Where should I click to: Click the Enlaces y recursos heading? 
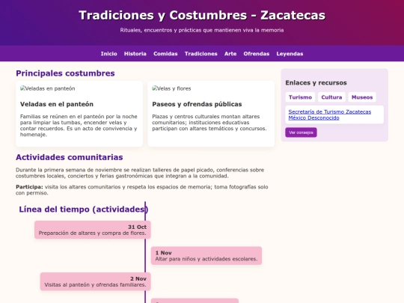point(316,83)
